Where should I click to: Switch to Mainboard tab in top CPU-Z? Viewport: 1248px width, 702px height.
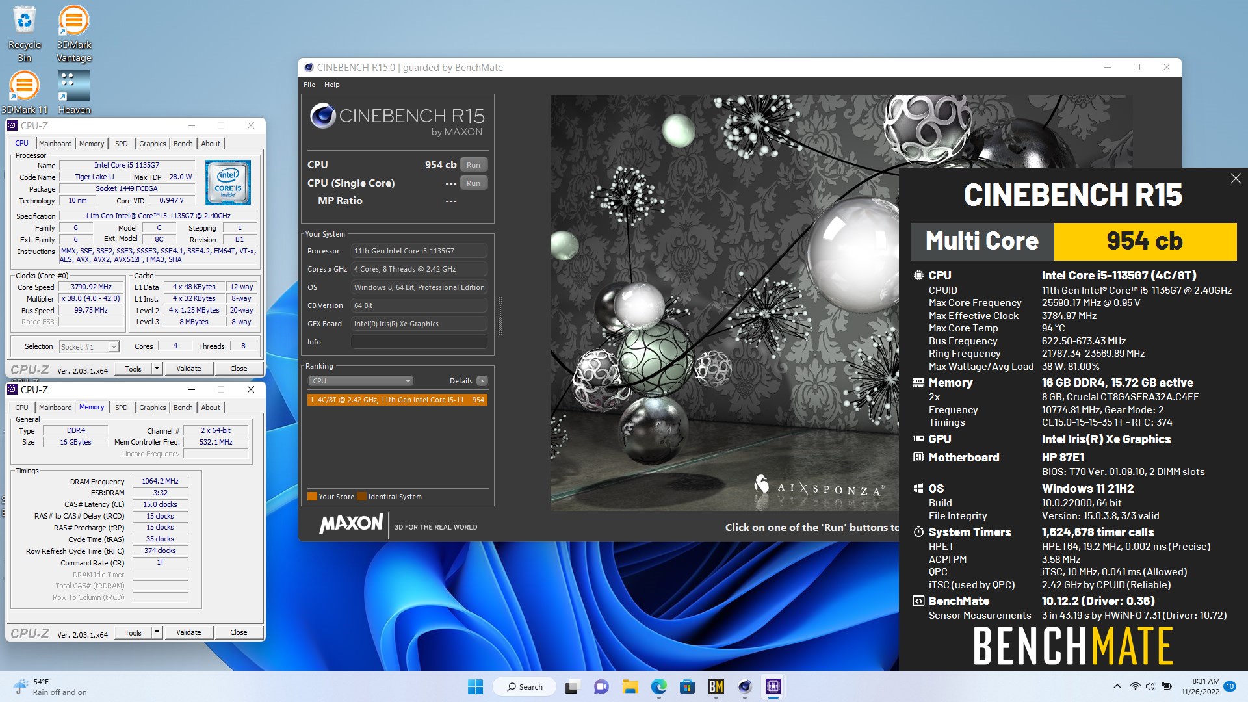pos(55,144)
